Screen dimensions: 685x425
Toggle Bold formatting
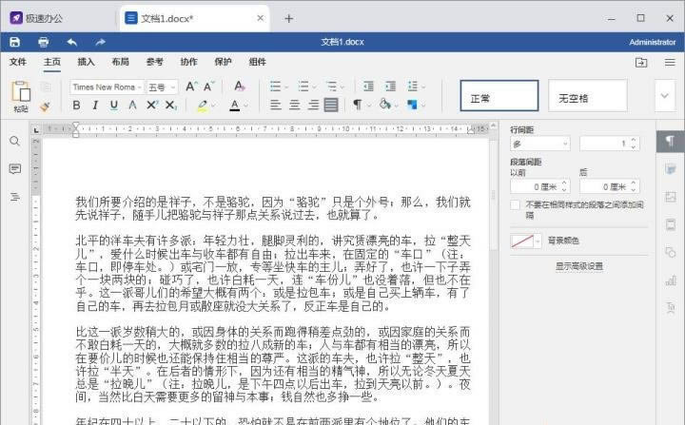(77, 105)
